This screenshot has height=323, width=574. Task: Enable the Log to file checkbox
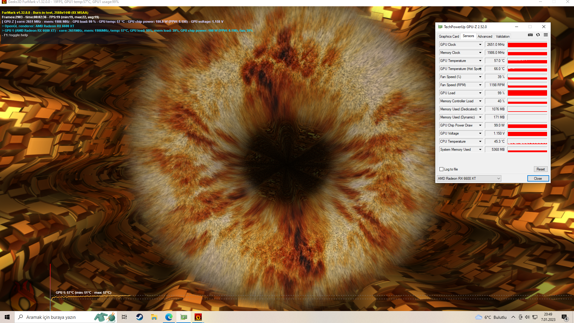click(x=441, y=169)
